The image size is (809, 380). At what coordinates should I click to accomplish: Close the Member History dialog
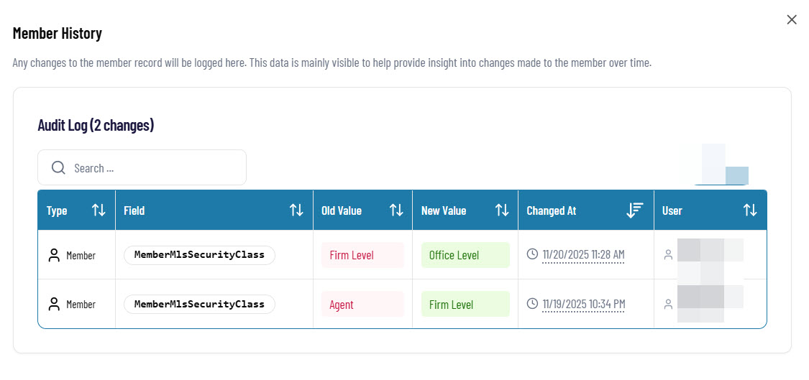[792, 19]
